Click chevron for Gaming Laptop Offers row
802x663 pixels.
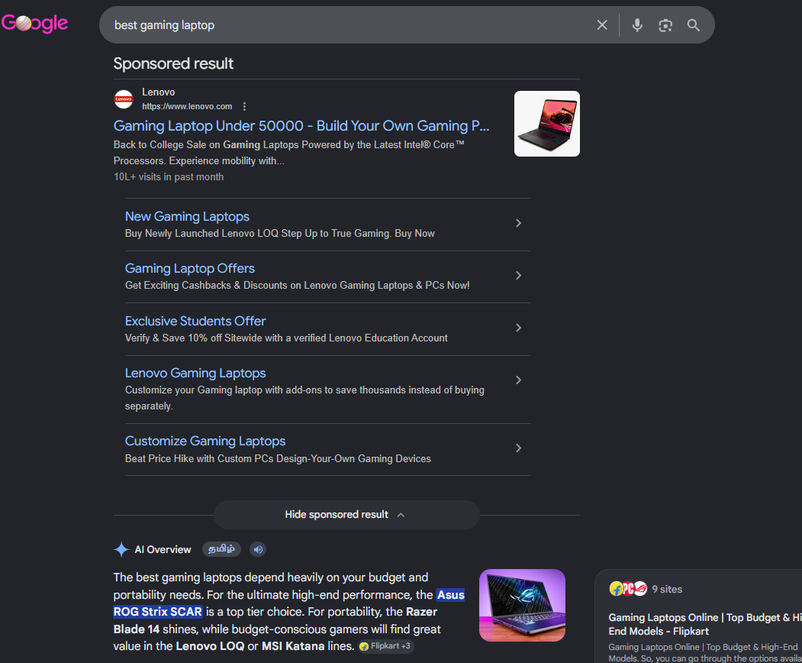[518, 276]
